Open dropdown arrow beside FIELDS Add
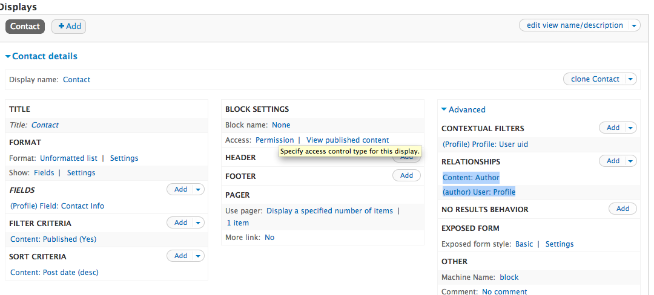The width and height of the screenshot is (654, 295). 199,189
